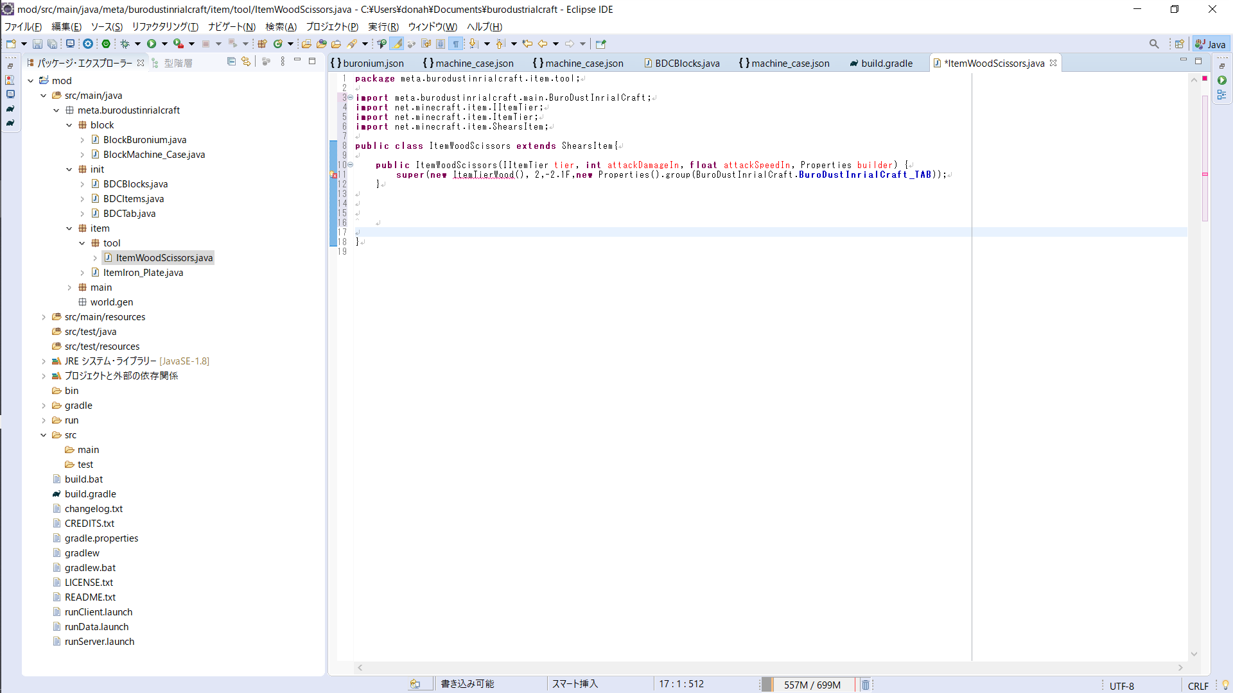Click the Run green play button
The height and width of the screenshot is (693, 1233).
[152, 44]
